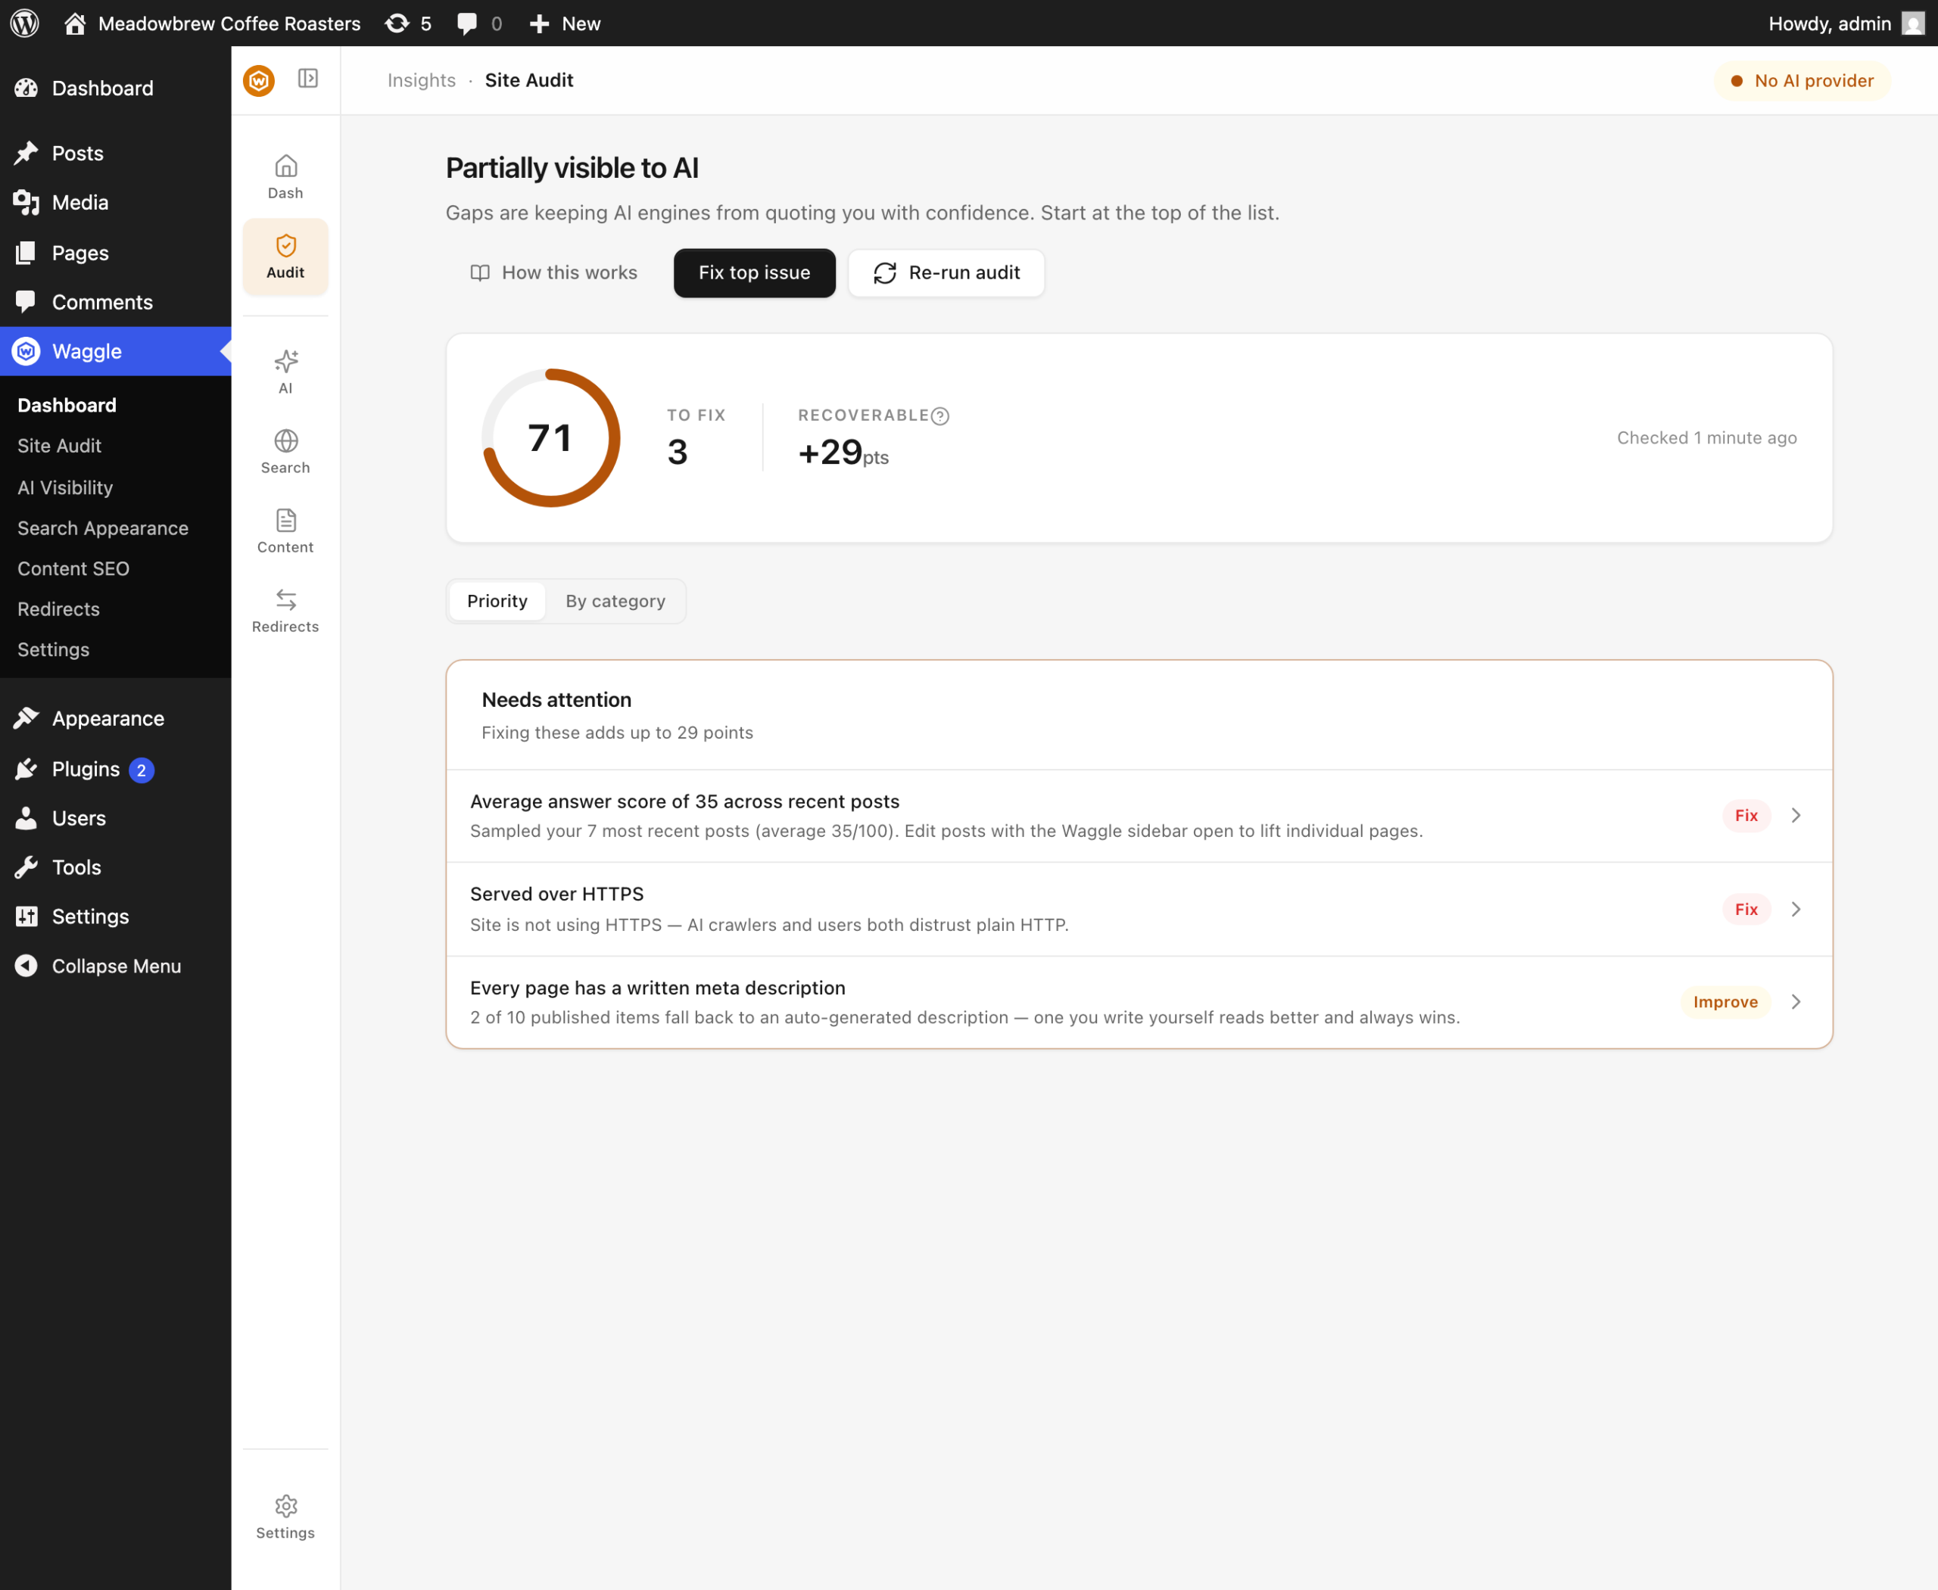Click the Dashboard entry in Waggle submenu
Viewport: 1938px width, 1590px height.
pyautogui.click(x=67, y=405)
